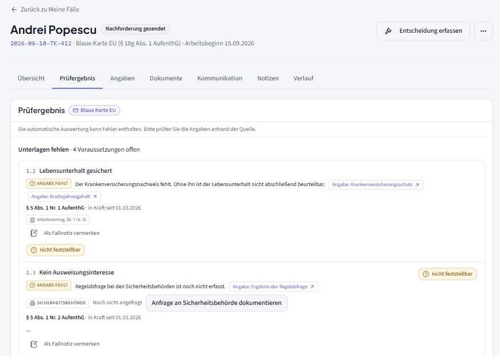Open Angabe: Krankenversicherungsschutz link
The width and height of the screenshot is (500, 356).
pyautogui.click(x=376, y=184)
